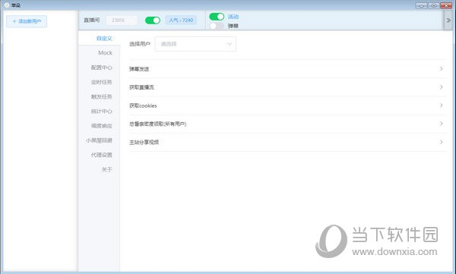Click the 人气: 7240 popularity tag
This screenshot has height=274, width=456.
click(x=181, y=20)
